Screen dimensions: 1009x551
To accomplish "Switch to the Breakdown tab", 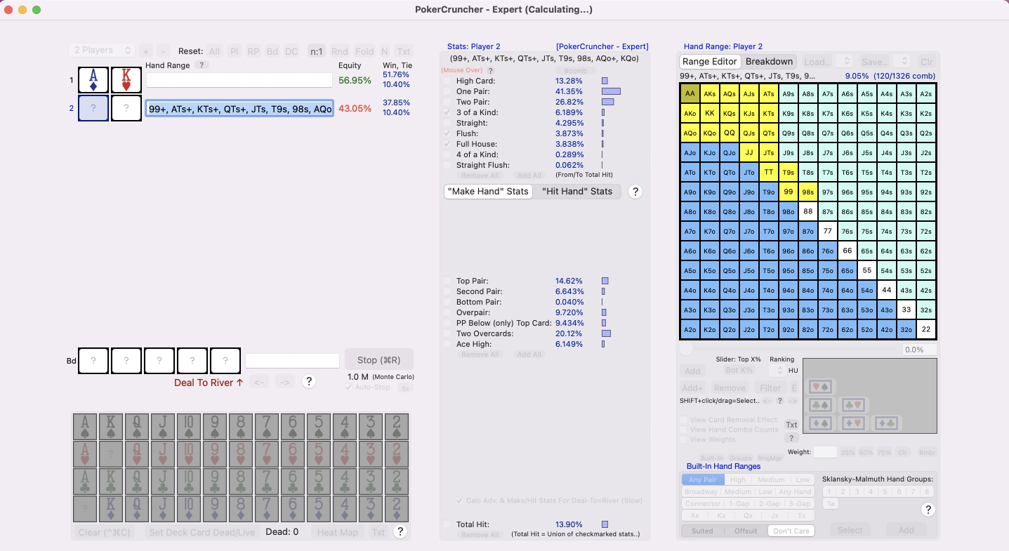I will [x=770, y=62].
